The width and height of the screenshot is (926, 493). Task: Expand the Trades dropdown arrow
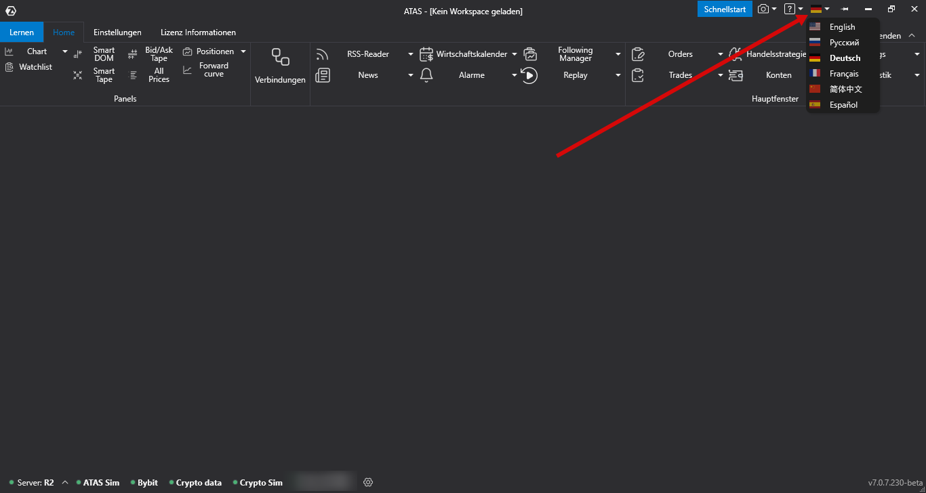point(721,75)
